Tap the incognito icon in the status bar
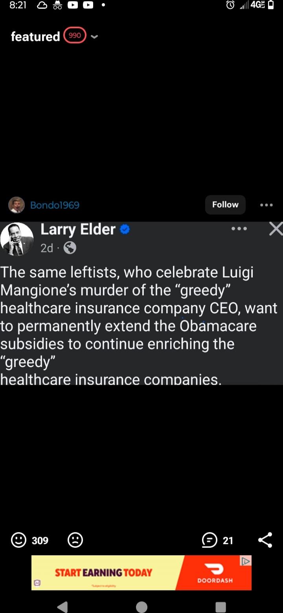The image size is (283, 613). pyautogui.click(x=57, y=5)
